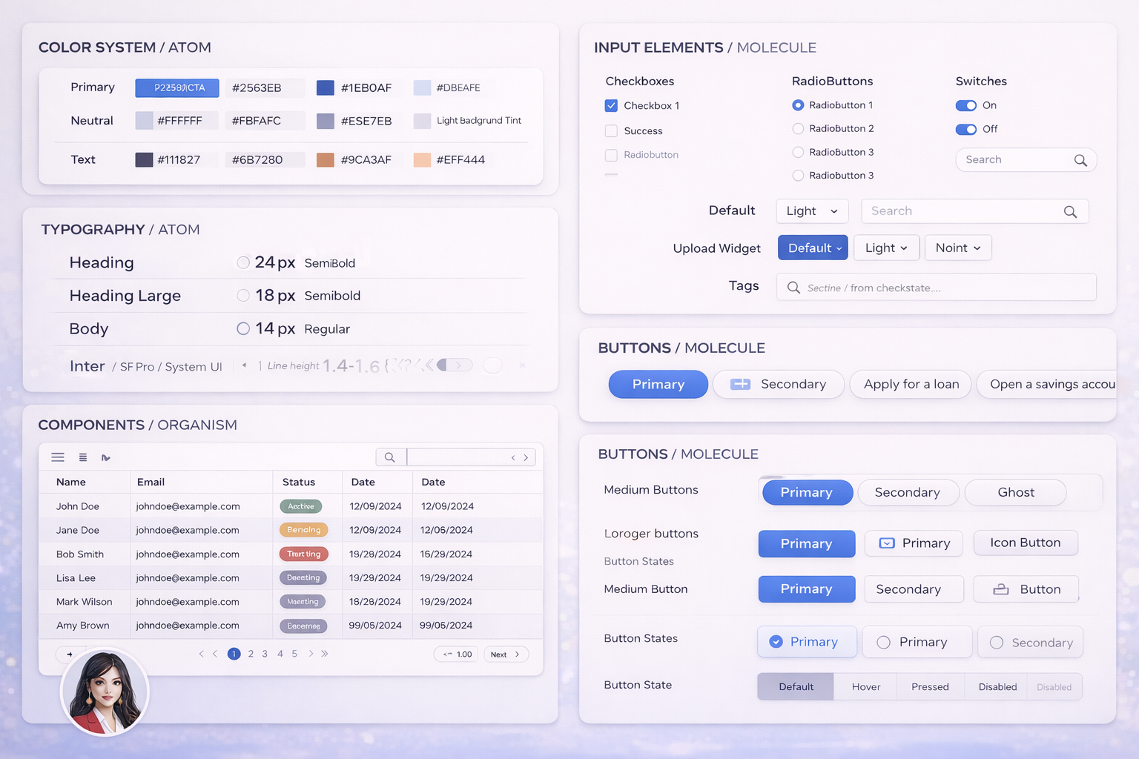The height and width of the screenshot is (759, 1139).
Task: Select Radiobutton 1
Action: pos(798,105)
